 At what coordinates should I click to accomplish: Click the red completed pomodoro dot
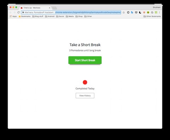(x=85, y=82)
